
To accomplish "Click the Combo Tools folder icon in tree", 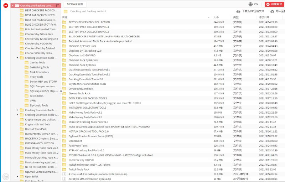I will tap(27, 62).
